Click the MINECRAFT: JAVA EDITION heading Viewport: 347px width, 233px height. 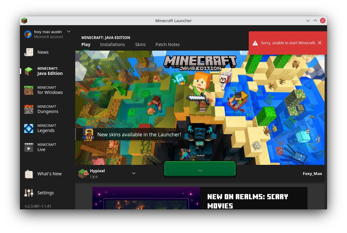106,38
